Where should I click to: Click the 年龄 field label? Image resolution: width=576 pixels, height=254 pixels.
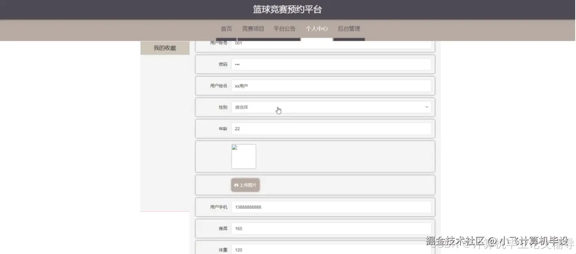tap(223, 129)
